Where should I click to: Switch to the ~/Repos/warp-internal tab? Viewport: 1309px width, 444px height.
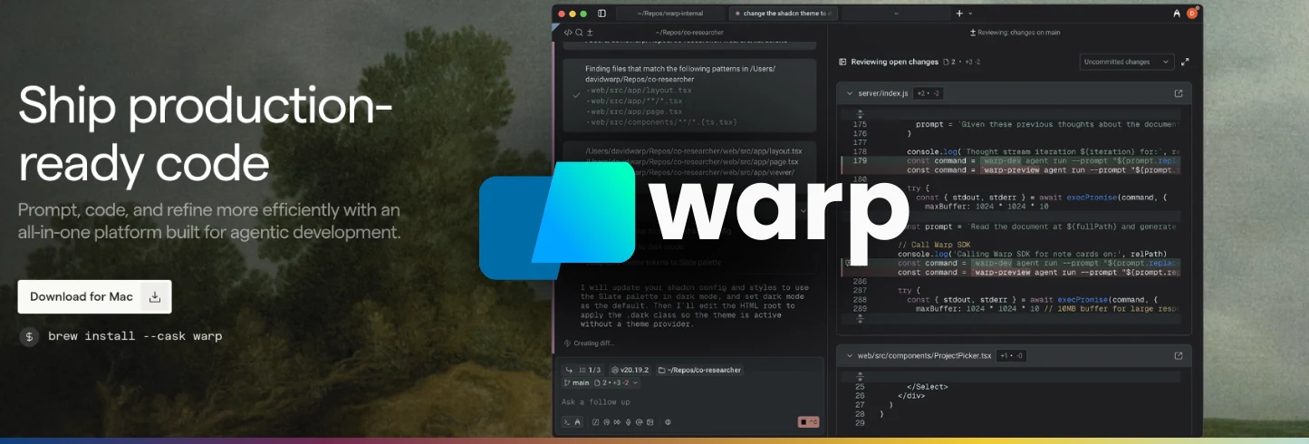671,14
